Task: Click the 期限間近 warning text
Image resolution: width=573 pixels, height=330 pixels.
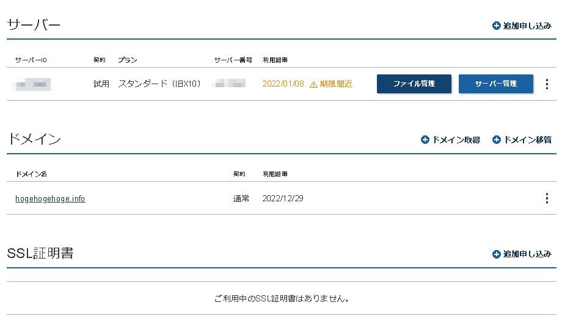Action: coord(336,84)
